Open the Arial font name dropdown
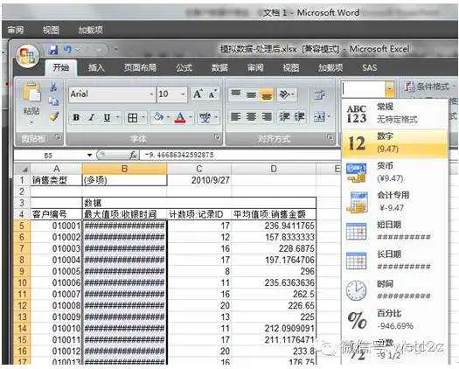 [151, 94]
